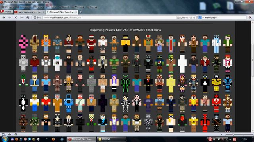Image resolution: width=254 pixels, height=142 pixels.
Task: Click the Opera Link cloud icon
Action: (10, 134)
